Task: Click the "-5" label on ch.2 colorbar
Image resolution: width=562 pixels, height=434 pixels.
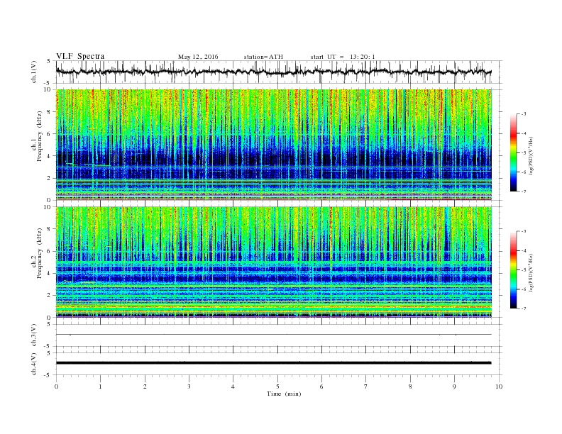Action: click(x=524, y=270)
